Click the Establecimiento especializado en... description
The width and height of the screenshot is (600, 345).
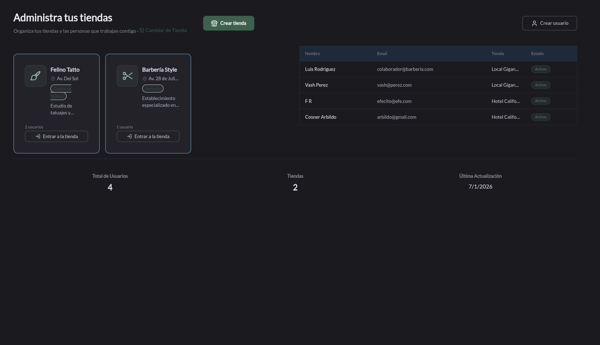coord(161,102)
